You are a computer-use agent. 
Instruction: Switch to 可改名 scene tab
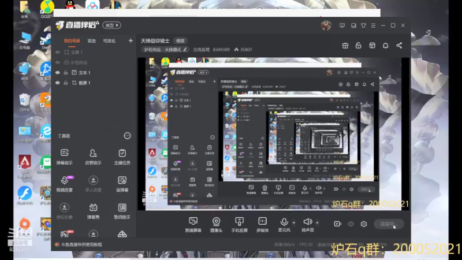(x=109, y=40)
